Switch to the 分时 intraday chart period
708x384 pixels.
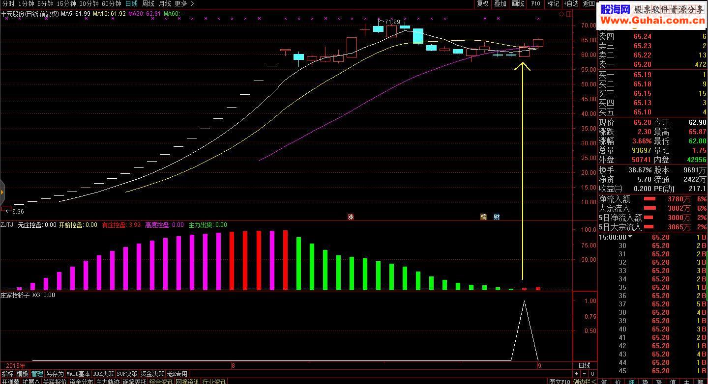click(8, 3)
